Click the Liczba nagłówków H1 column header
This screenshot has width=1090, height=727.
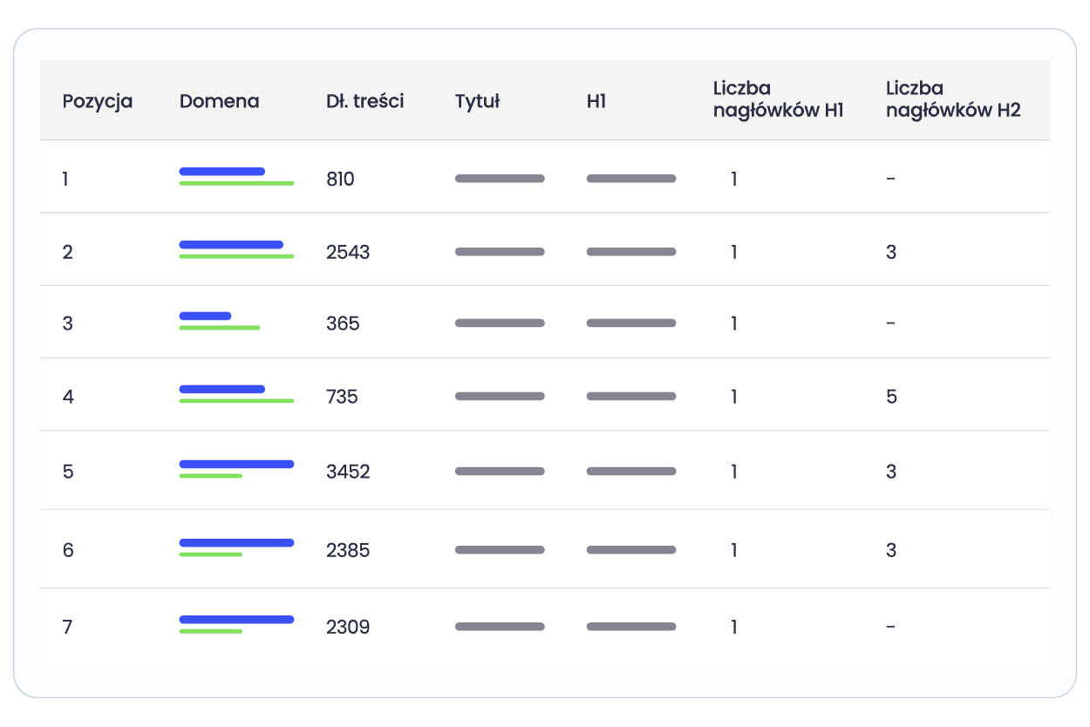pyautogui.click(x=778, y=99)
